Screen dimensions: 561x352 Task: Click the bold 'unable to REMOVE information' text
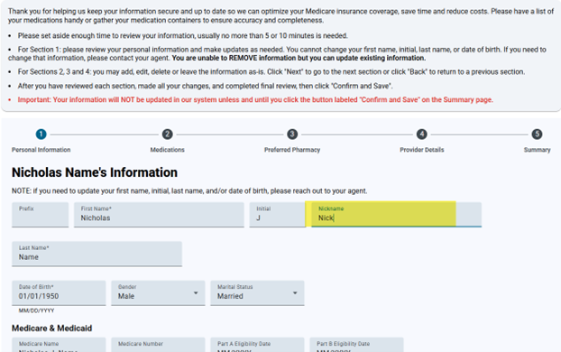(x=299, y=58)
